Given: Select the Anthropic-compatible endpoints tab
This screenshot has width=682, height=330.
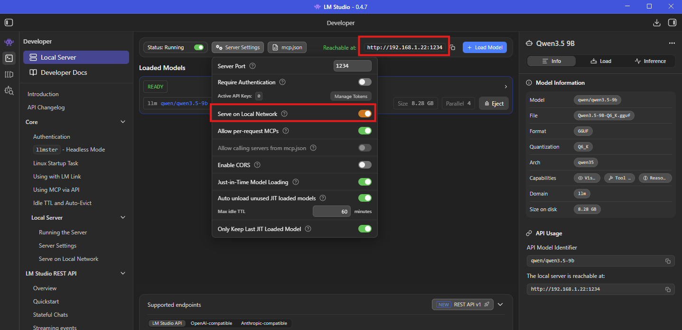Looking at the screenshot, I should pyautogui.click(x=264, y=323).
